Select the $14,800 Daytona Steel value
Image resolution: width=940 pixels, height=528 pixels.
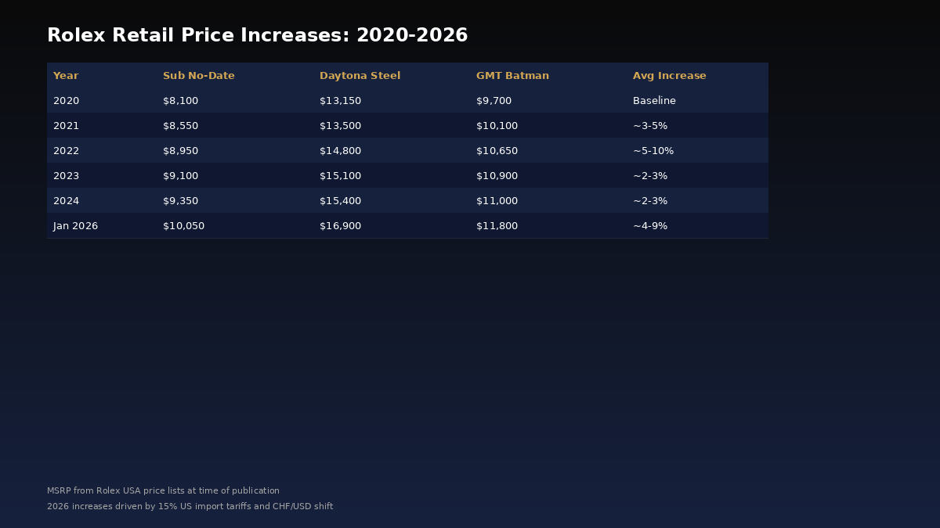point(340,151)
